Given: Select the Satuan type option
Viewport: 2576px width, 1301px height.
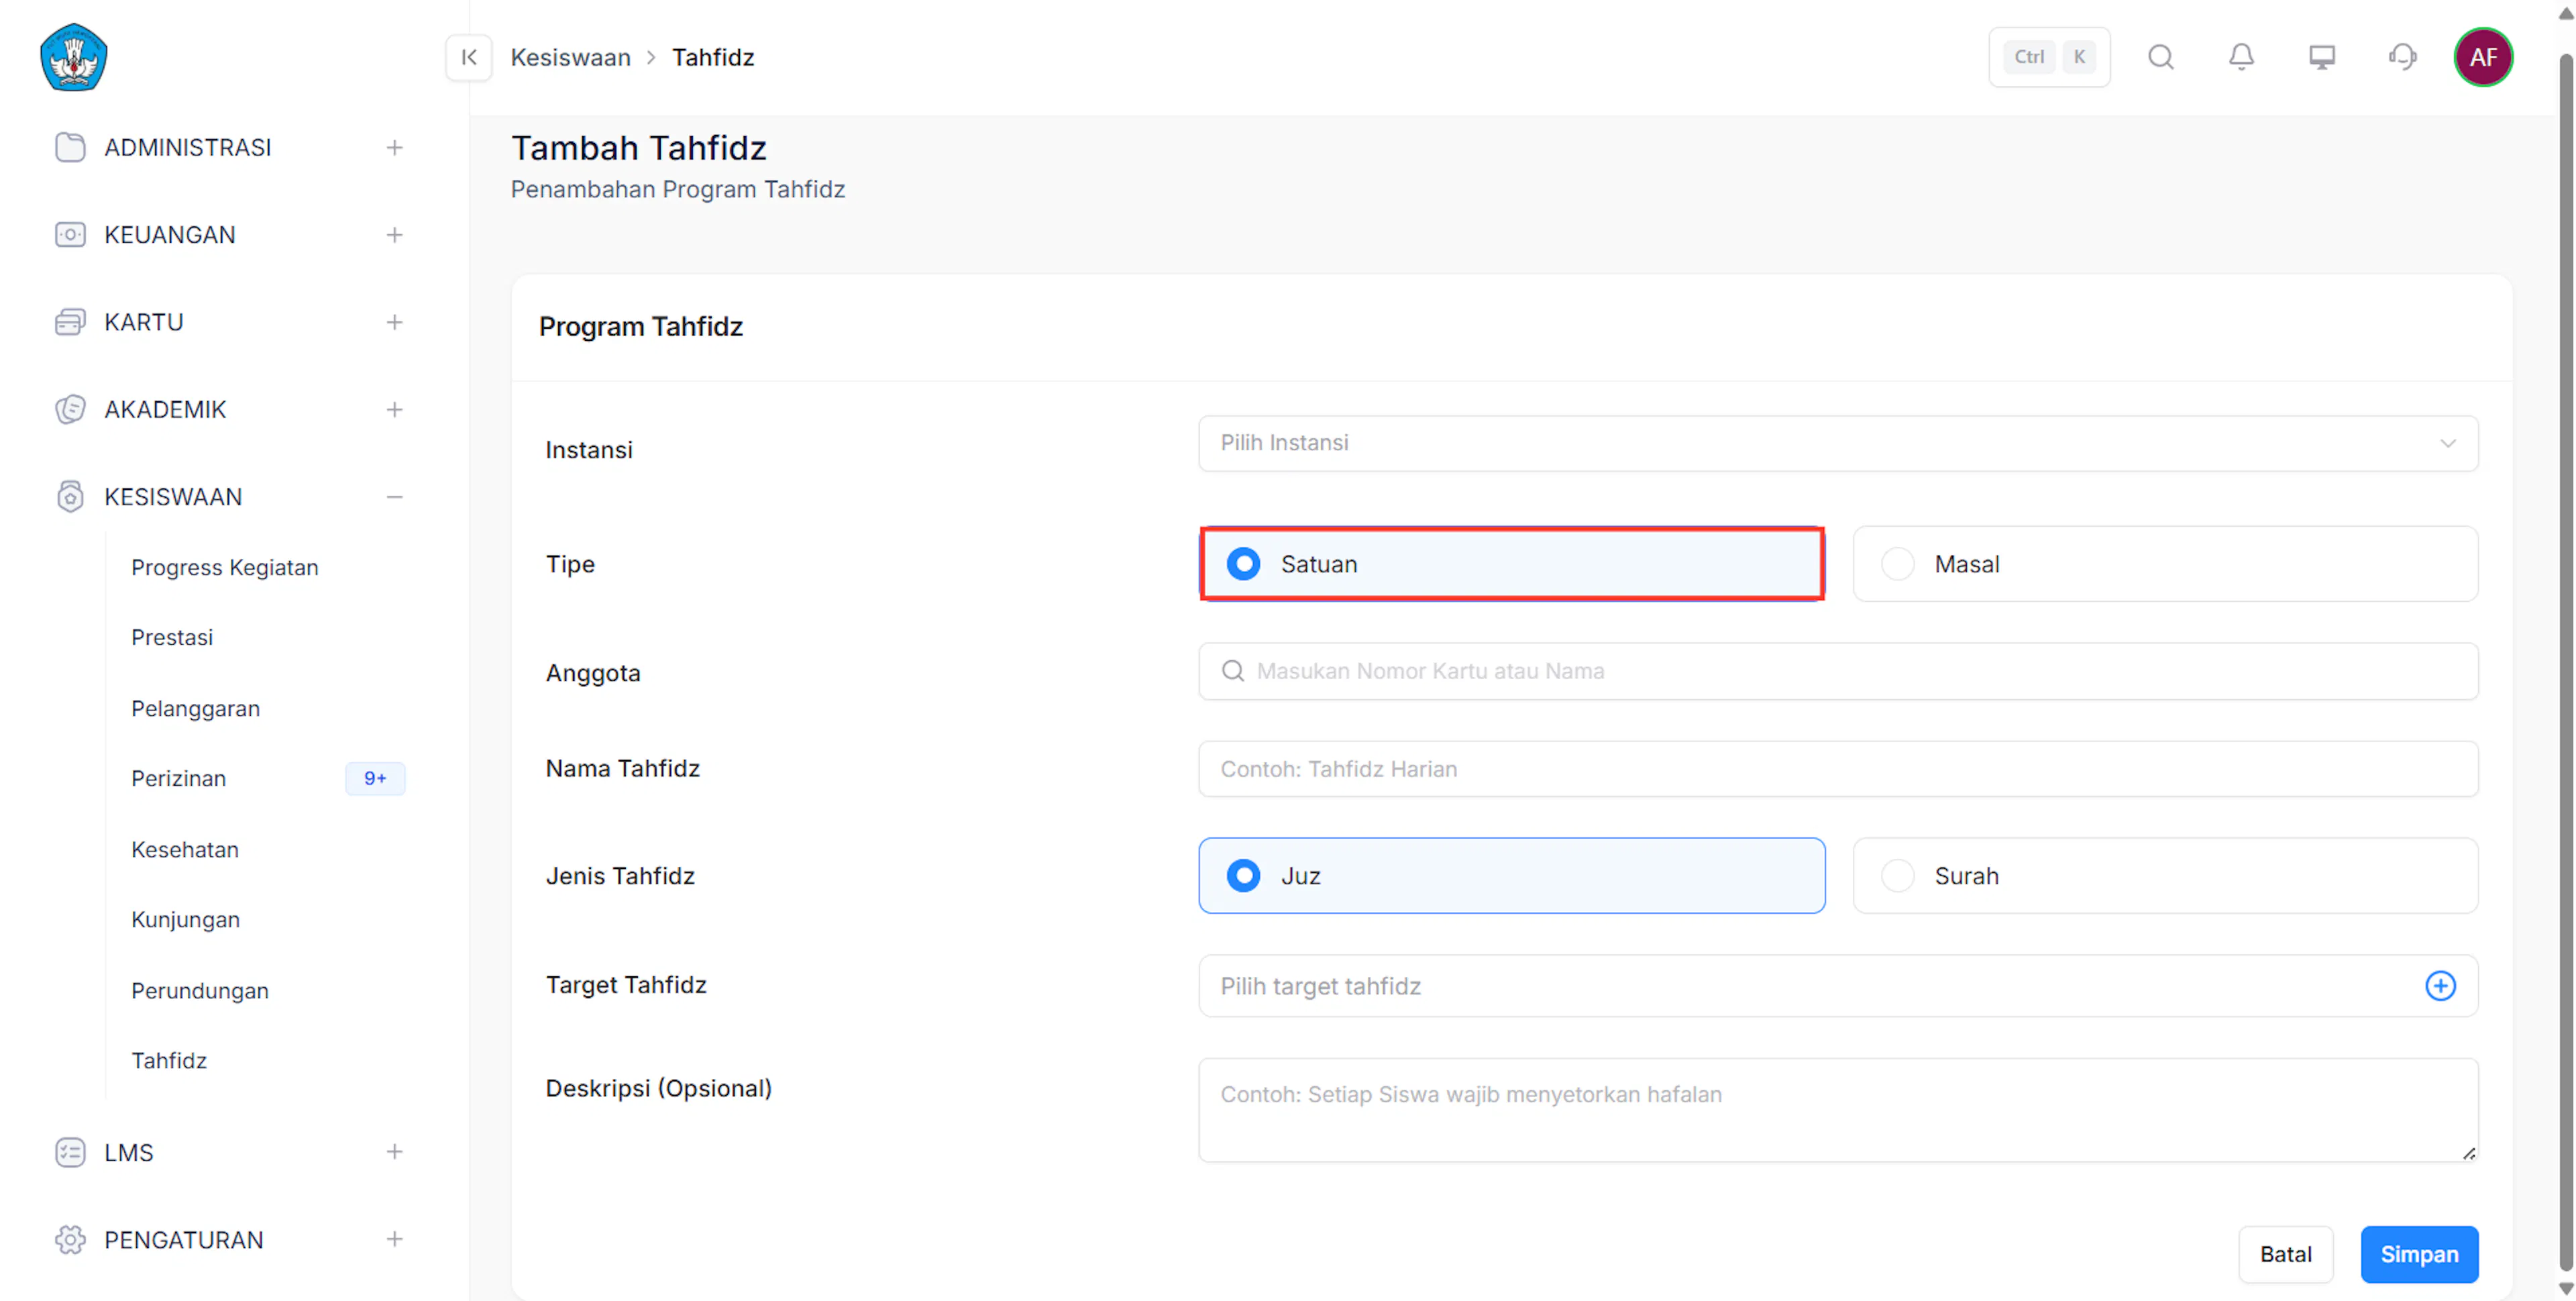Looking at the screenshot, I should click(x=1512, y=564).
